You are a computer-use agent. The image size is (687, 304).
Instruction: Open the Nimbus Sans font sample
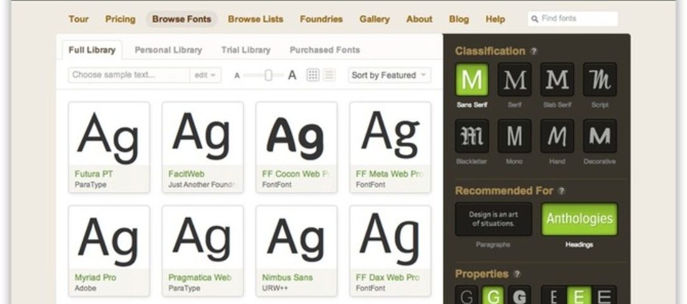click(x=297, y=237)
